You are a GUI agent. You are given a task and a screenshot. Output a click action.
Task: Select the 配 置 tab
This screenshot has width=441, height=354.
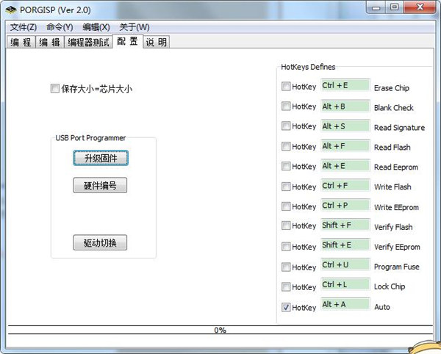128,41
